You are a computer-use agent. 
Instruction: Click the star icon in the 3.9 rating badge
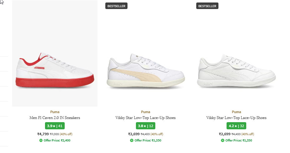(x=54, y=126)
